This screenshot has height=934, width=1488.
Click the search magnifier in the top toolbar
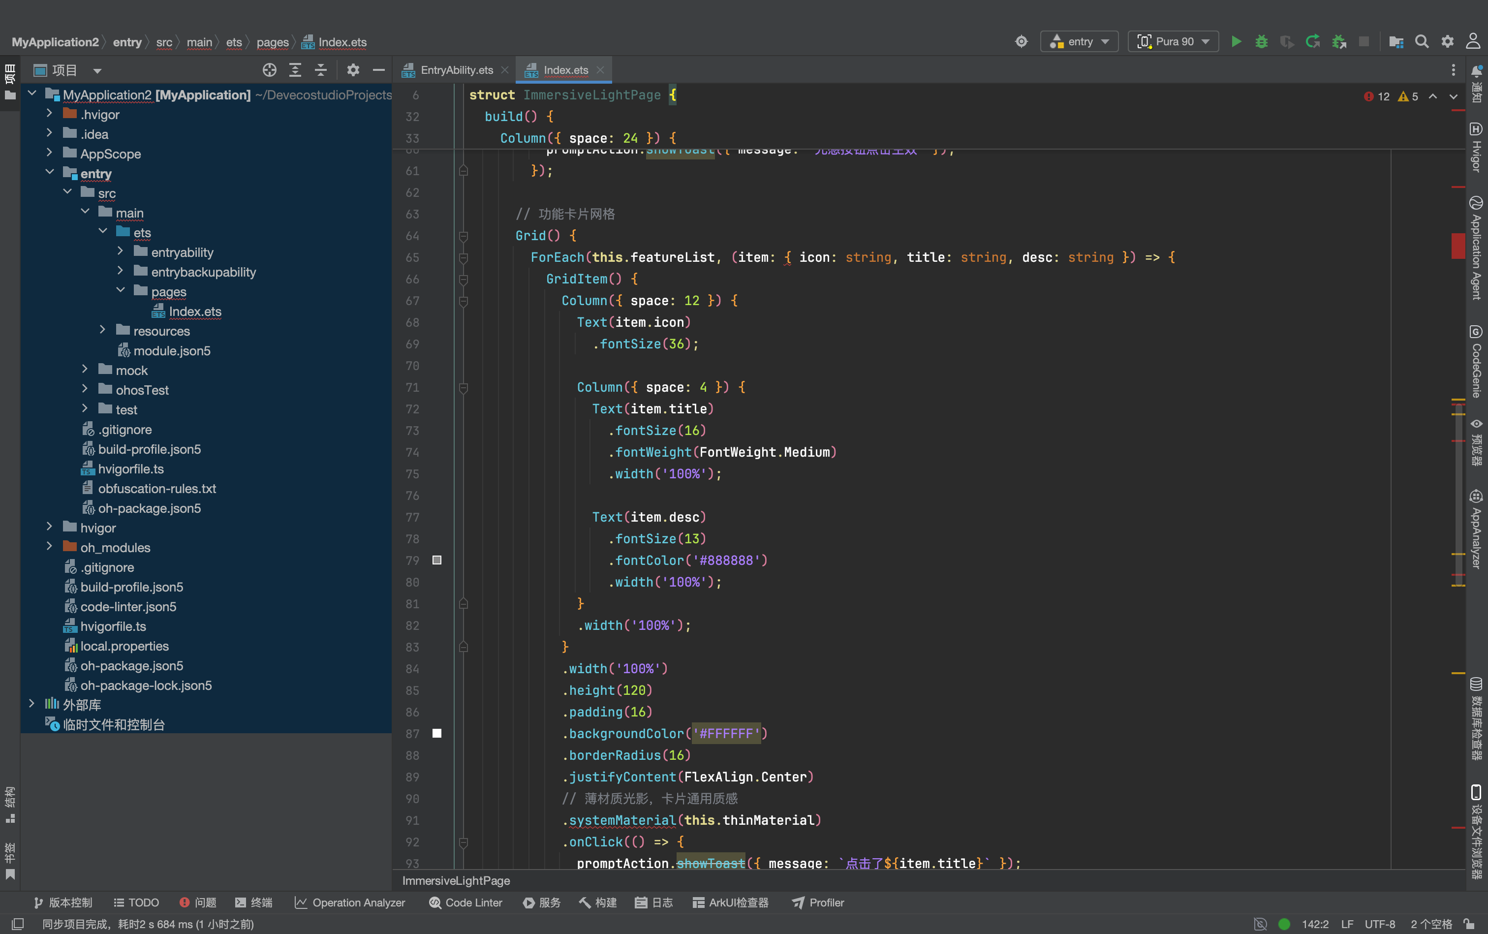tap(1421, 41)
